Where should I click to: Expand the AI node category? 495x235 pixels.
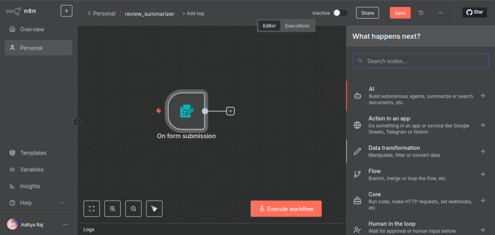click(419, 96)
